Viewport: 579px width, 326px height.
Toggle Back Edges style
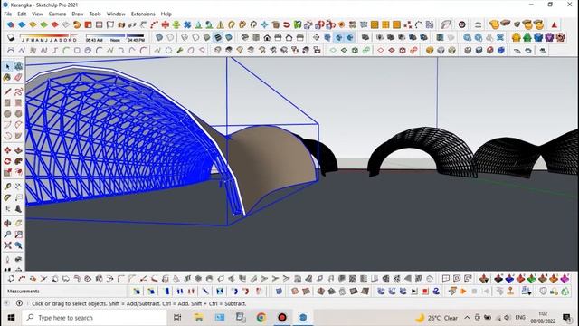(x=170, y=37)
